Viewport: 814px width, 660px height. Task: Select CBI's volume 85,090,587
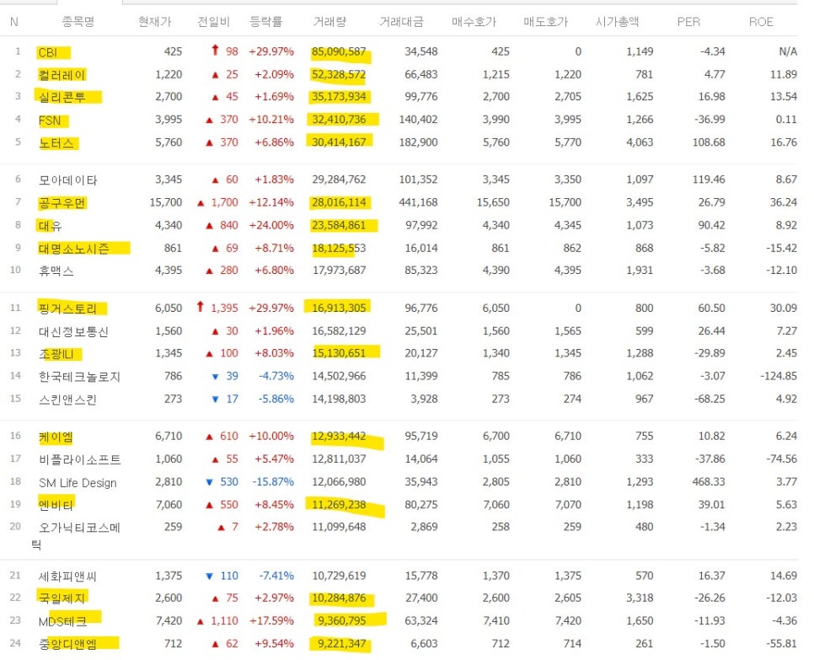click(339, 51)
